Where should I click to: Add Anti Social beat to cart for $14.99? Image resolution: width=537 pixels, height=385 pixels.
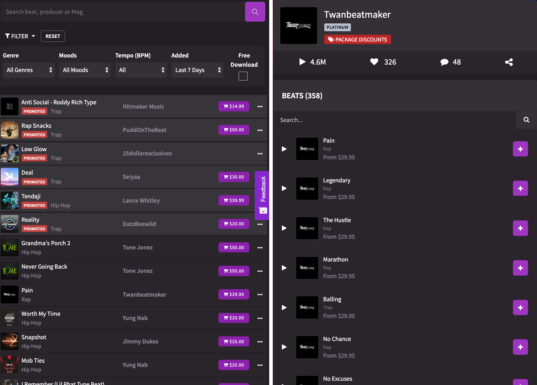point(234,106)
